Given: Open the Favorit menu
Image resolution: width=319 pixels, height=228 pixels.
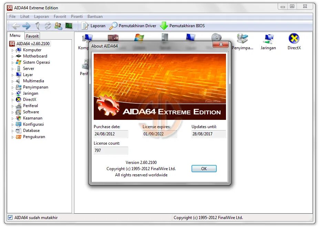Looking at the screenshot, I should 60,17.
